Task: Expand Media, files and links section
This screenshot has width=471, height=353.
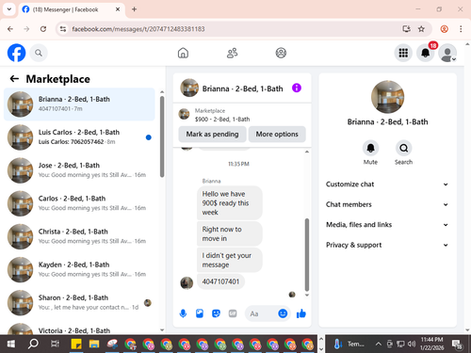Action: tap(387, 225)
